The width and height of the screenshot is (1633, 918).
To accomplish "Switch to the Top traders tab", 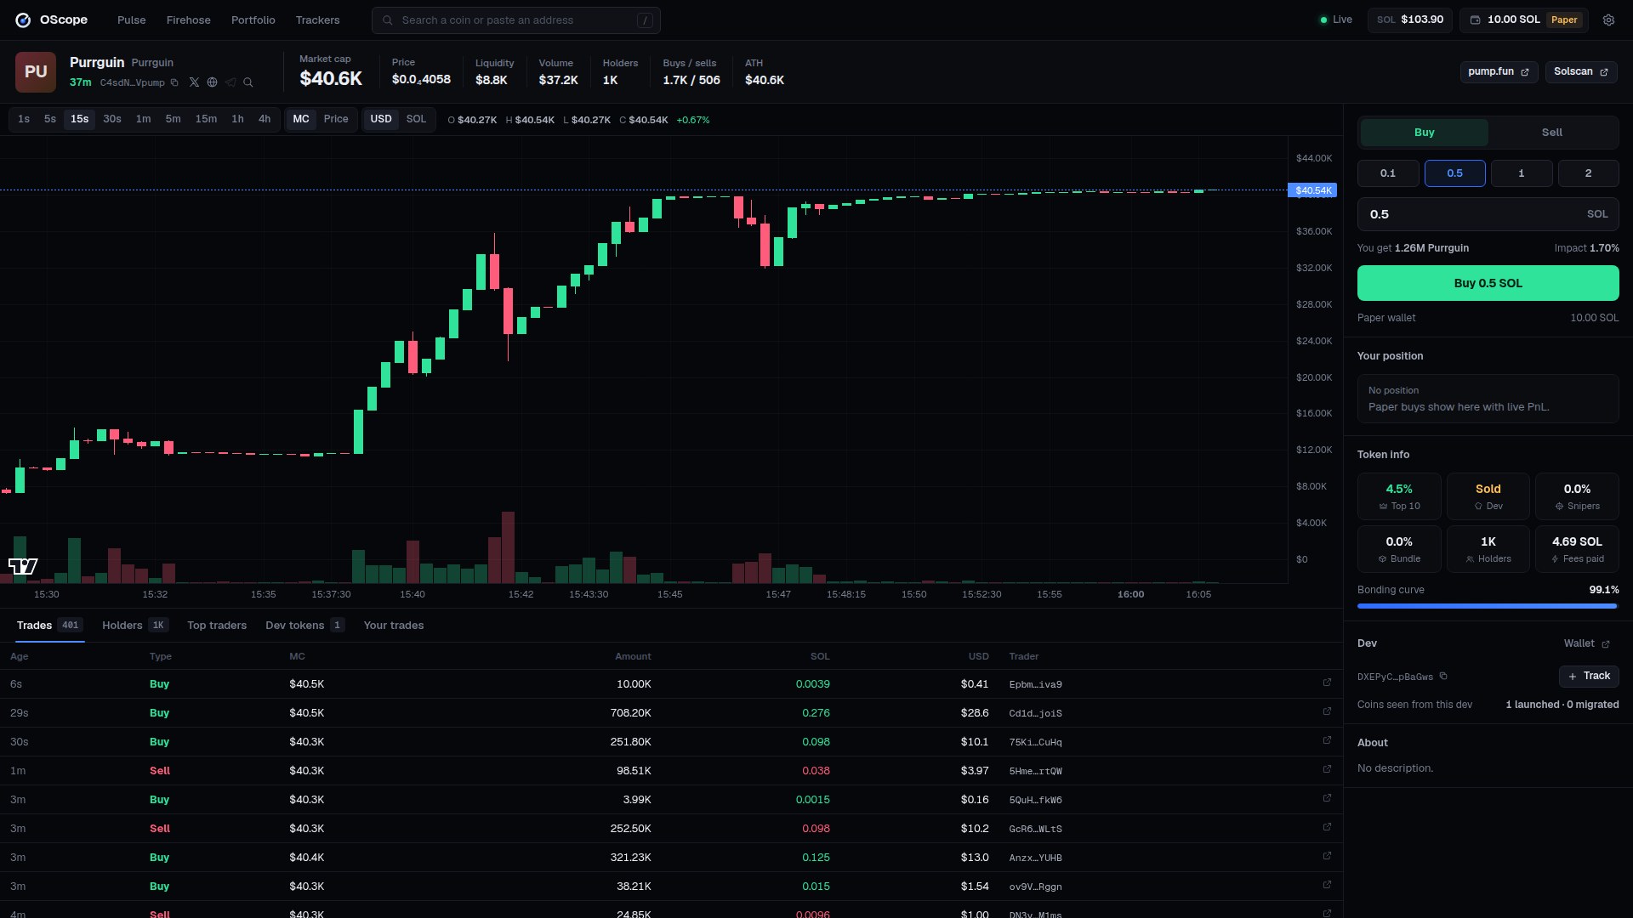I will [217, 625].
